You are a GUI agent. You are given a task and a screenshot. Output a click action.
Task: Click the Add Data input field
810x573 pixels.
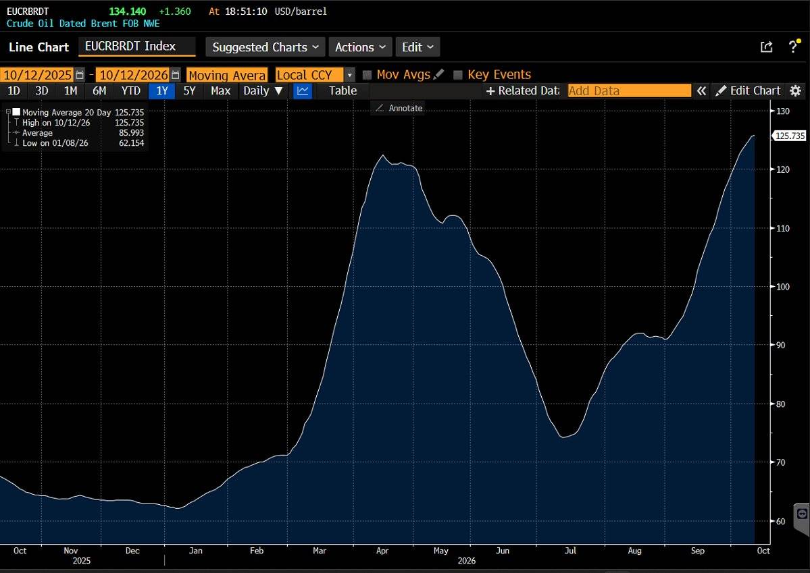(629, 91)
